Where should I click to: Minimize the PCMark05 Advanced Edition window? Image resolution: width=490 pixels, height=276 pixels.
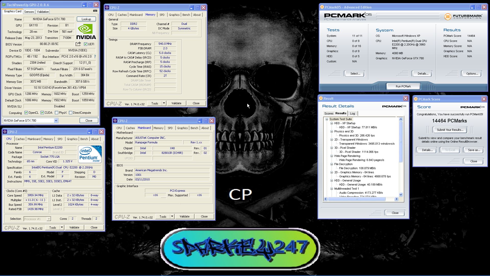[472, 7]
